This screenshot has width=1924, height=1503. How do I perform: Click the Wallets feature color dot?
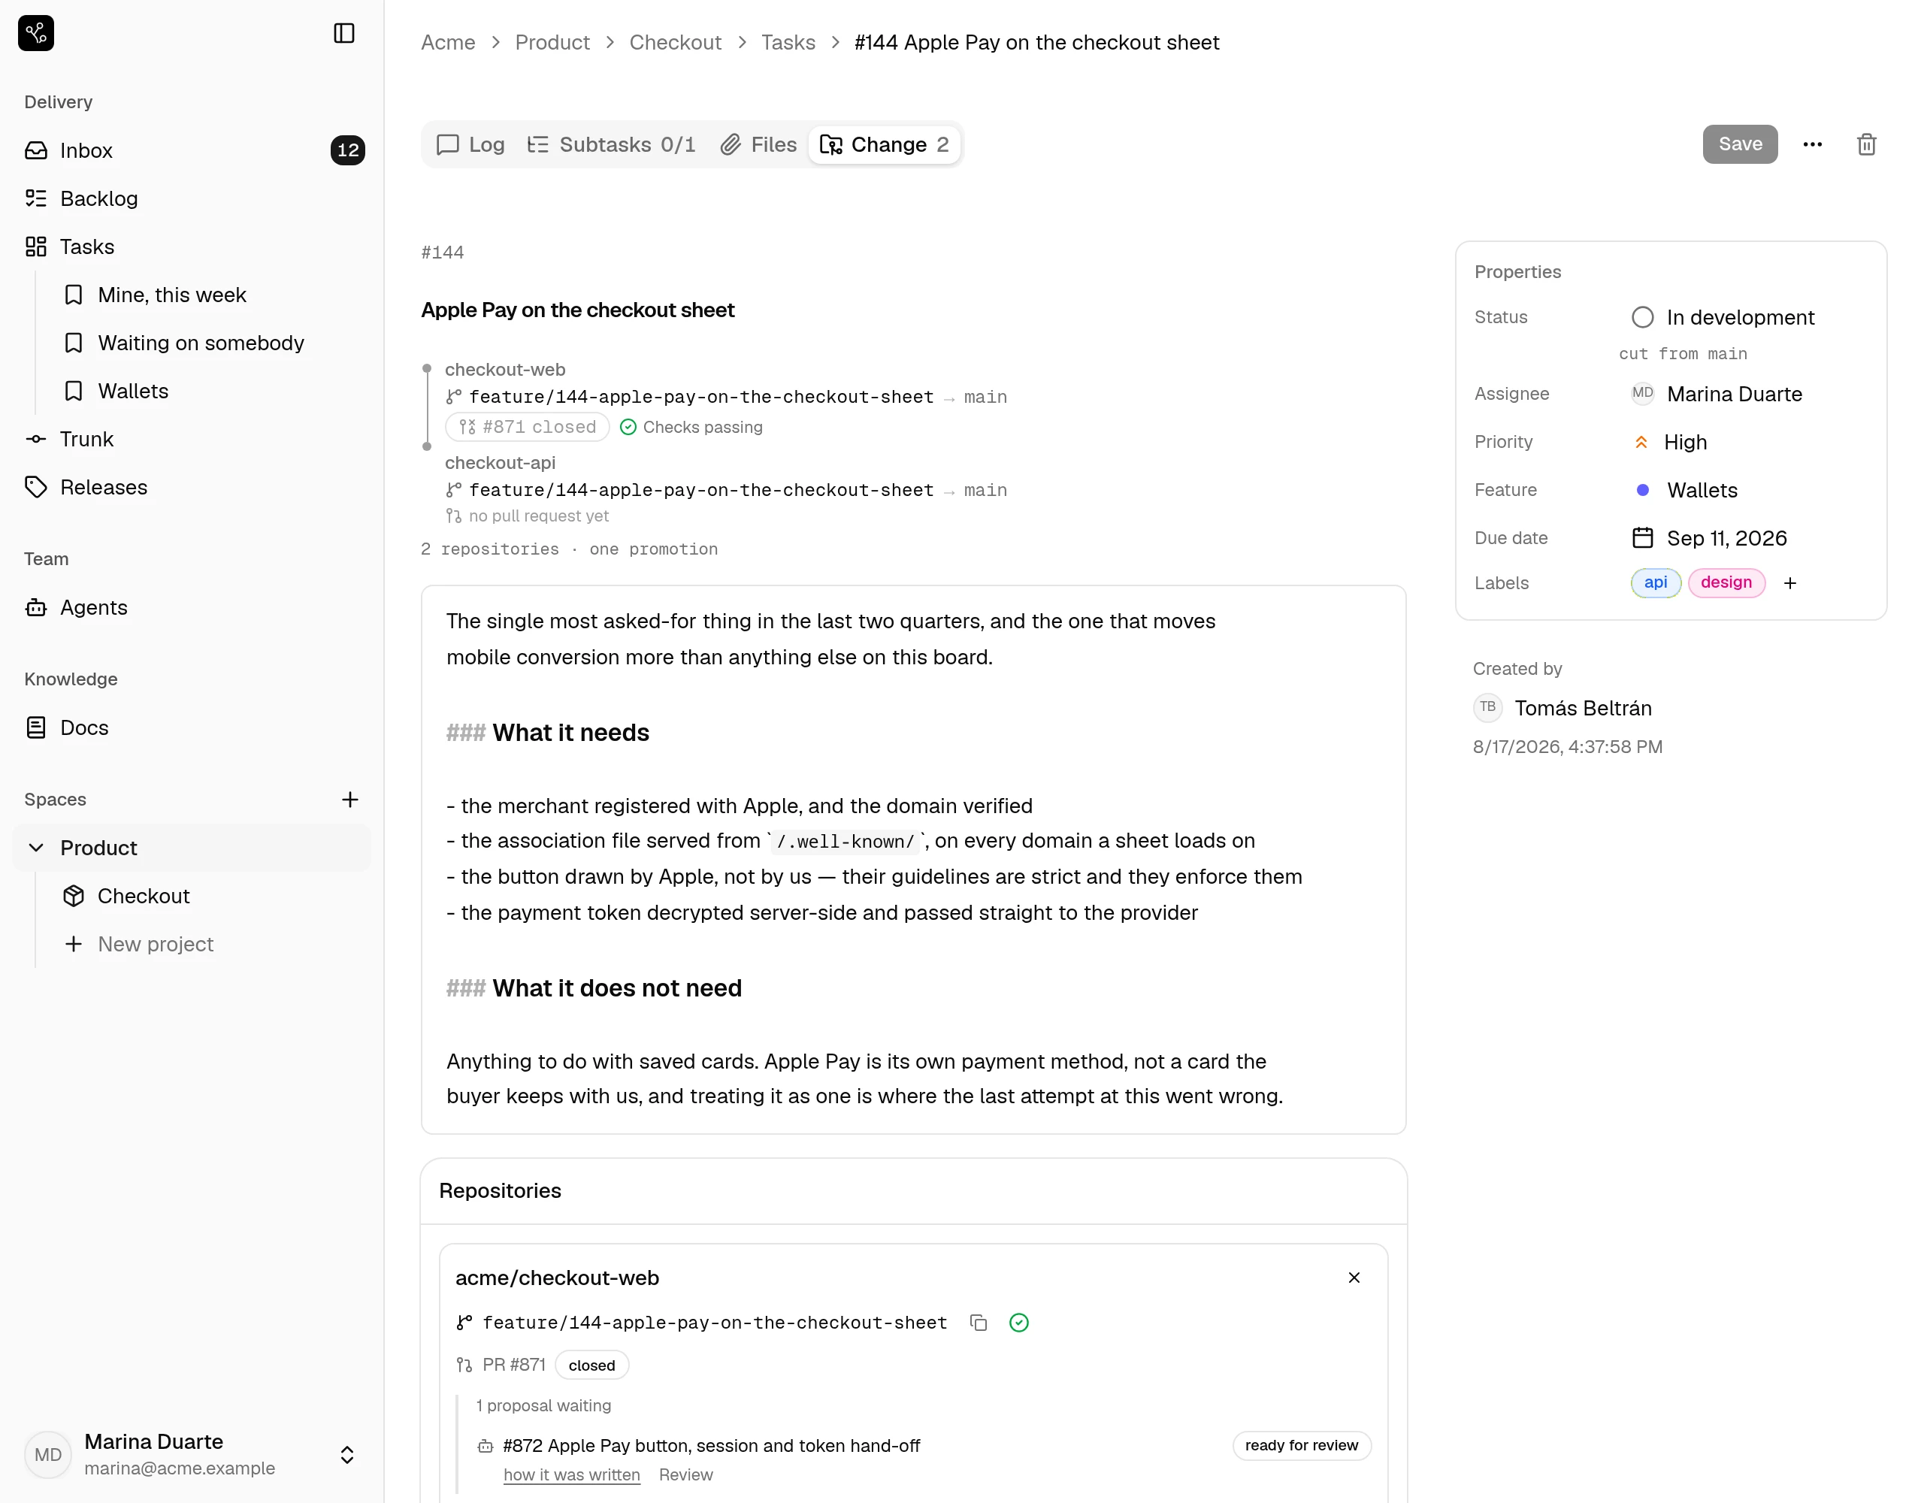click(x=1642, y=490)
